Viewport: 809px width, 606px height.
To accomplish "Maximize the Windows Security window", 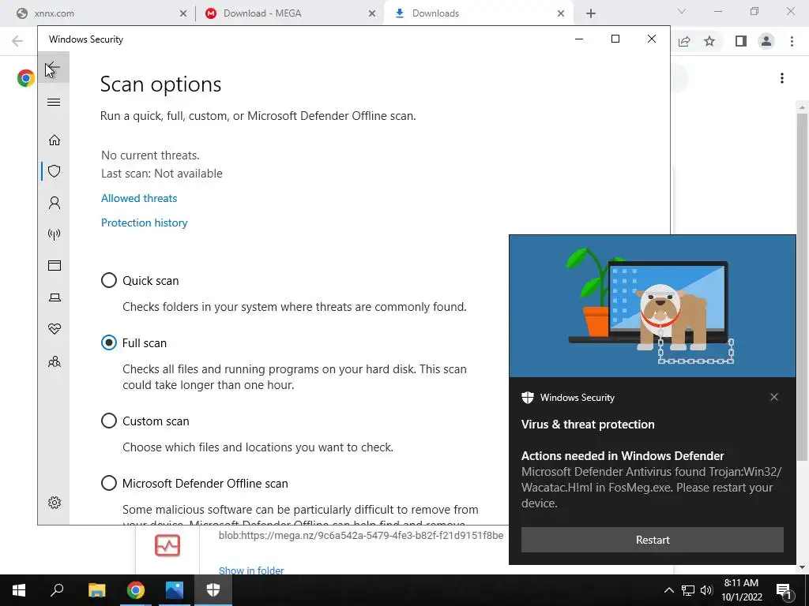I will pyautogui.click(x=615, y=39).
